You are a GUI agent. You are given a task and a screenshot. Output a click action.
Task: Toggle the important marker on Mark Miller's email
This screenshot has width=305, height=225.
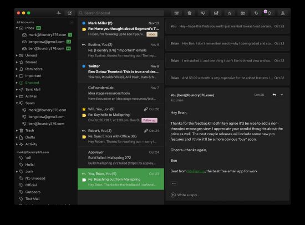click(x=84, y=29)
